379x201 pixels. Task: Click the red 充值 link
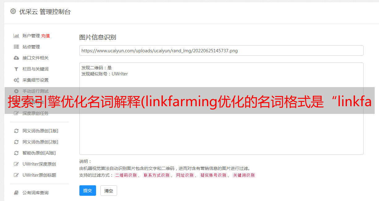(45, 36)
